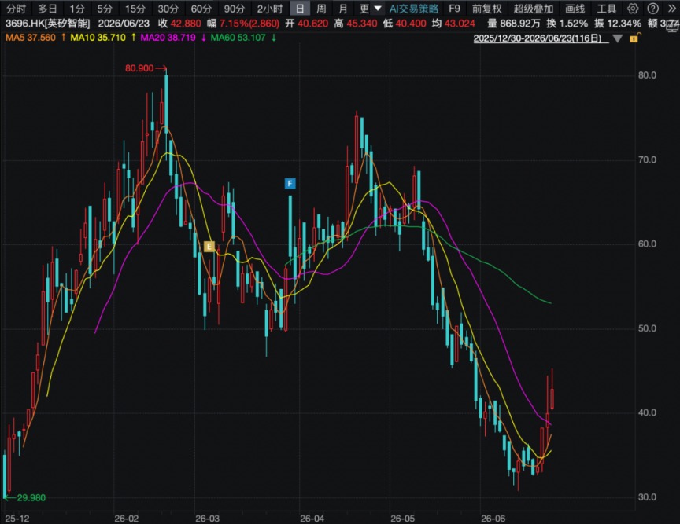Click the amplitude value 12.34%
Screen dimensions: 680x524
(623, 24)
